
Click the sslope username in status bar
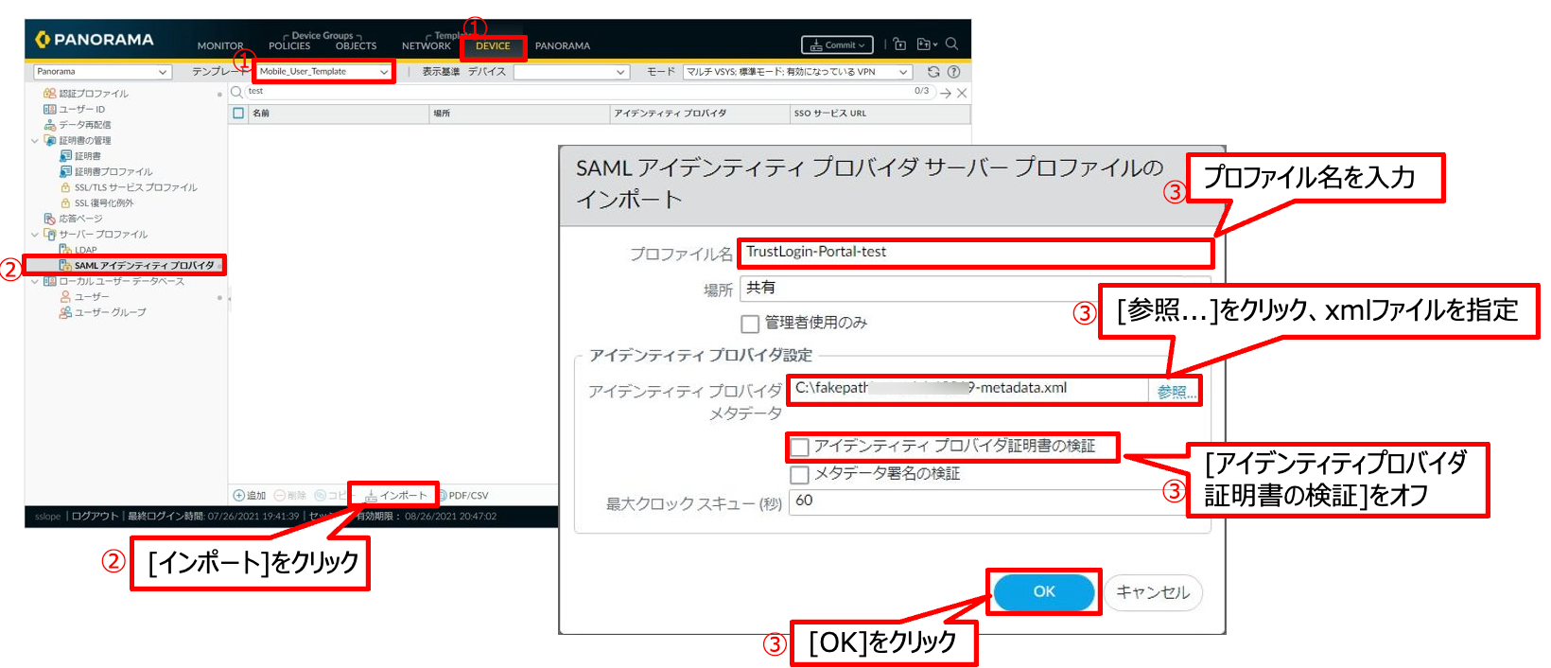coord(47,517)
